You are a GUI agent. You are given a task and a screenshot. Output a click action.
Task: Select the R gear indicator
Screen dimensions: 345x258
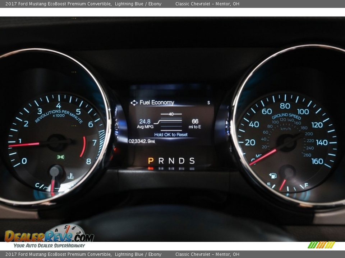tap(161, 161)
